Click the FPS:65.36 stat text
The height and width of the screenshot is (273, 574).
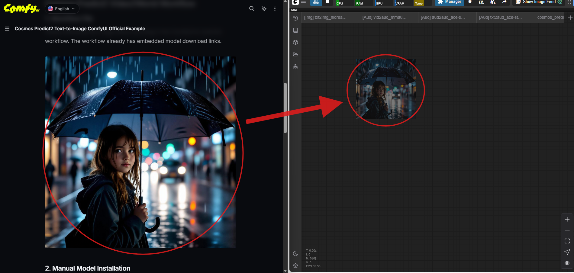(313, 266)
